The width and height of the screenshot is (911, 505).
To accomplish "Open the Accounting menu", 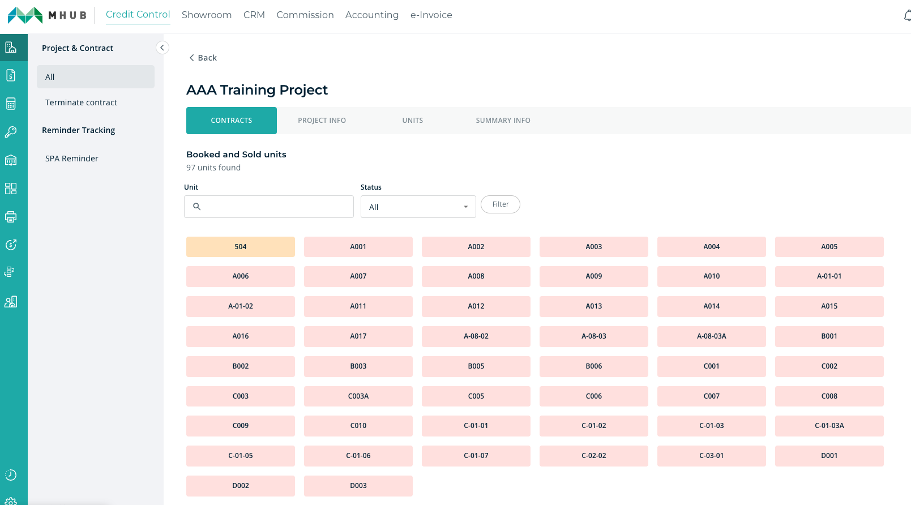I will [x=372, y=15].
